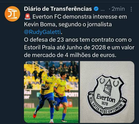
Task: Open the three-dot more options menu
Action: point(131,9)
